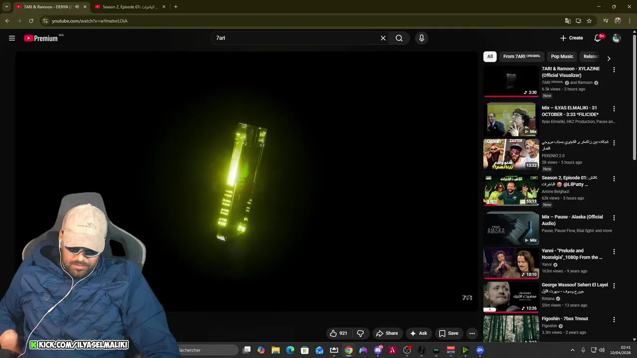Open File Explorer from the taskbar
The width and height of the screenshot is (637, 358).
pyautogui.click(x=276, y=350)
